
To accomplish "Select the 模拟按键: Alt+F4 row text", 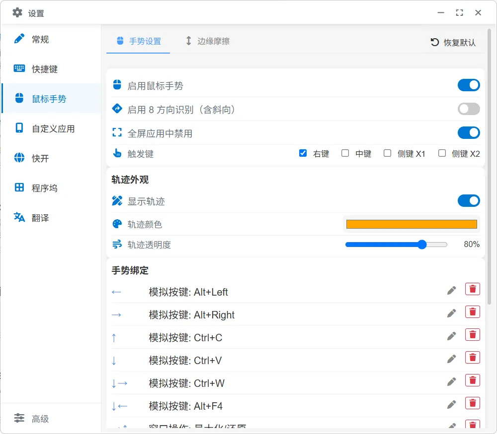I will (x=186, y=406).
